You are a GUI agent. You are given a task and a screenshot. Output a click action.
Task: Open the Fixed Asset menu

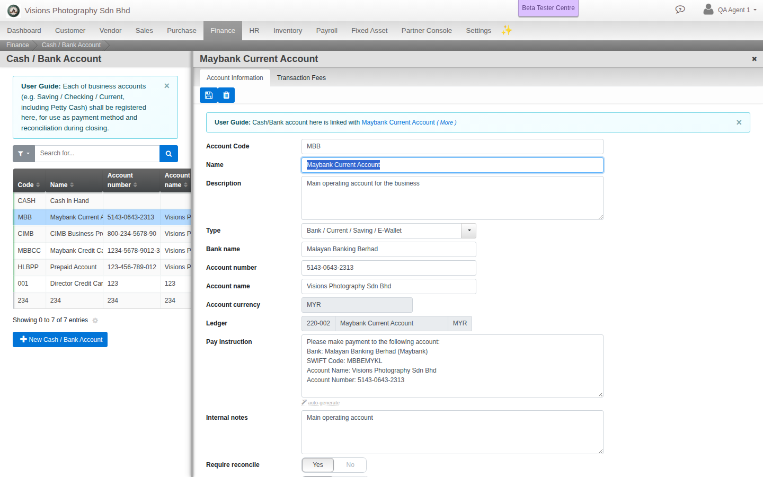369,31
